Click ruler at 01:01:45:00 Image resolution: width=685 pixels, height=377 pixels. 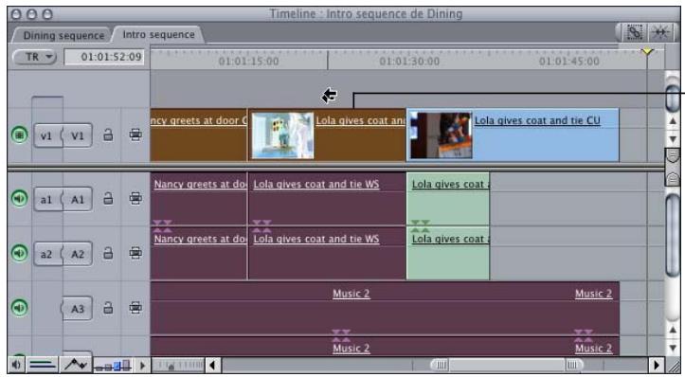(x=569, y=62)
